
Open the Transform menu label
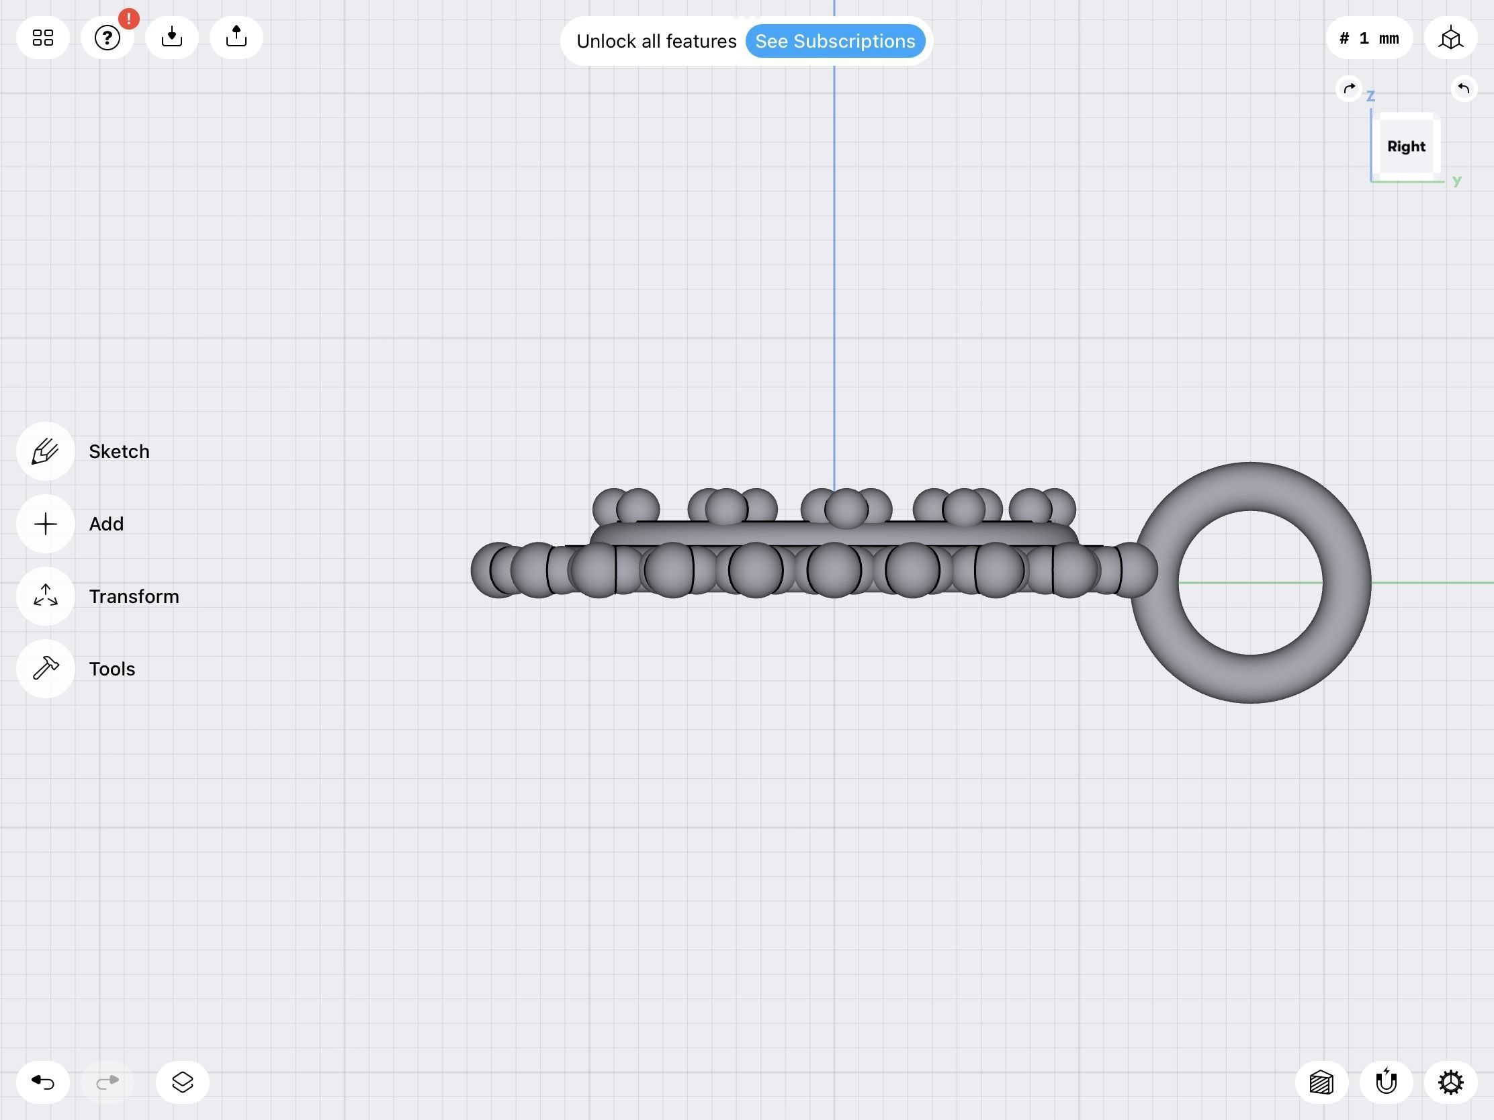(134, 596)
